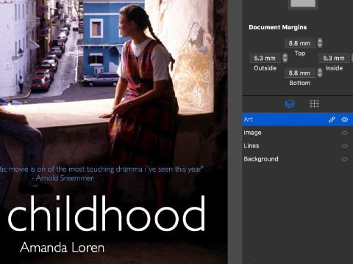Open the grid guides tab icon
Screen dimensions: 353x264
point(314,104)
